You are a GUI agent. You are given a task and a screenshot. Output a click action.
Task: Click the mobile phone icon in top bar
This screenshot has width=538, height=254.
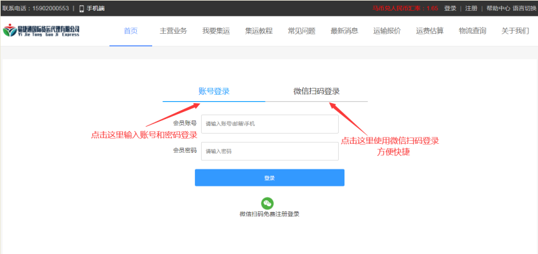pyautogui.click(x=81, y=8)
